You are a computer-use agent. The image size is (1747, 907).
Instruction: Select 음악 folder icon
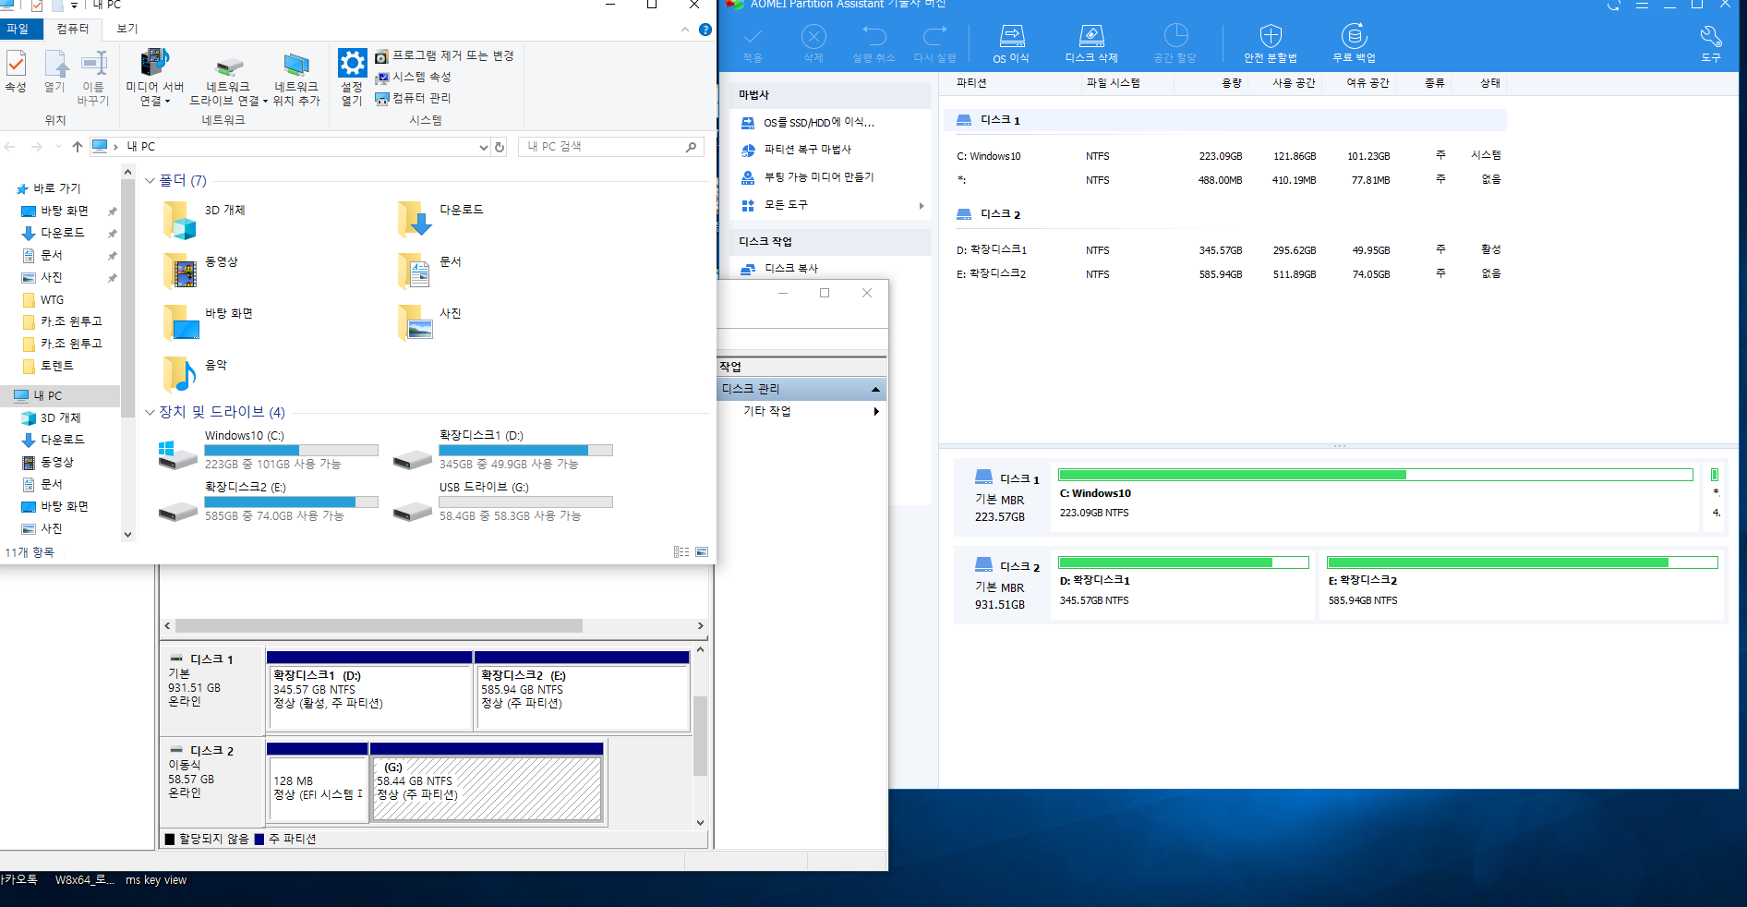180,374
